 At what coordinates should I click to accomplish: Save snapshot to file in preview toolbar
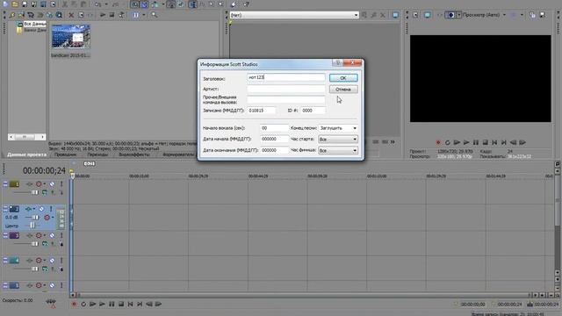[x=543, y=15]
